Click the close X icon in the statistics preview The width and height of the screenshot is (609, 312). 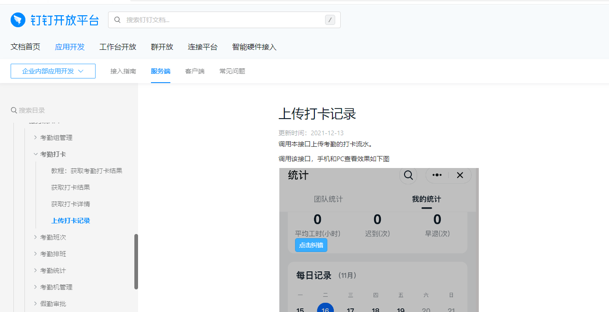tap(459, 175)
